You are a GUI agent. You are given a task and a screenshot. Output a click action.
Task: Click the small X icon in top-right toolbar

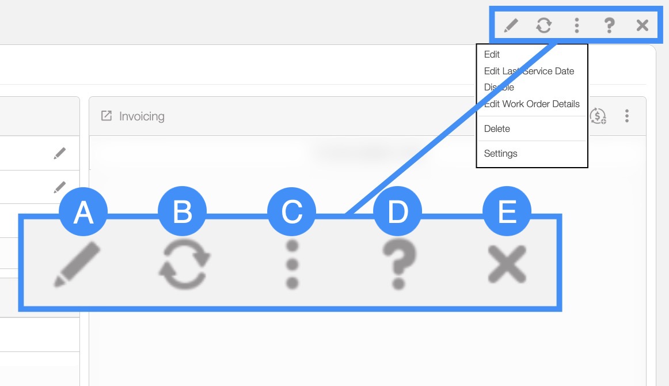pyautogui.click(x=643, y=25)
